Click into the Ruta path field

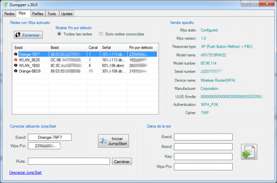click(69, 161)
